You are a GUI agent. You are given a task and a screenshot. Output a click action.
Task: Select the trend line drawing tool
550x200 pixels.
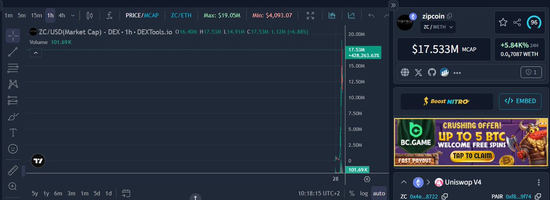point(13,52)
